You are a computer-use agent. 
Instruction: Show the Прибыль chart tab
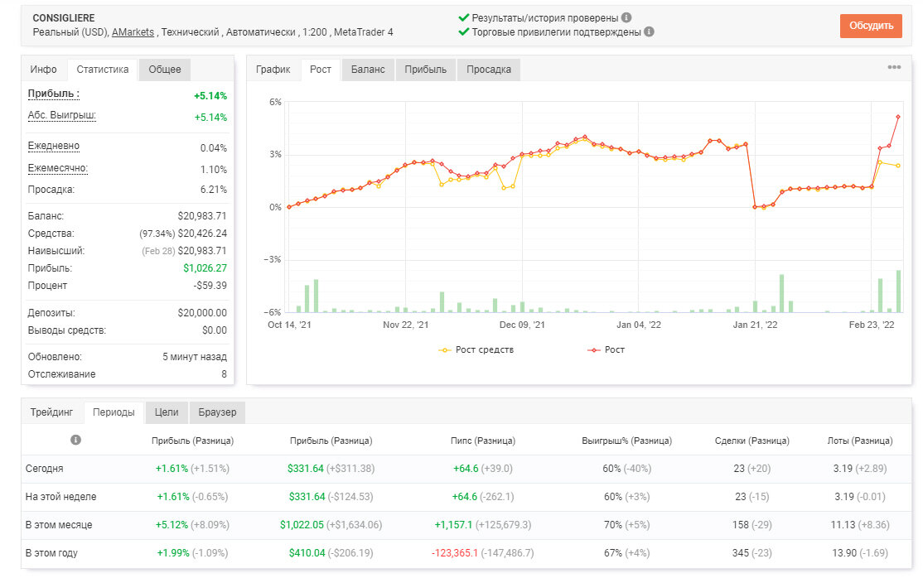pos(426,70)
